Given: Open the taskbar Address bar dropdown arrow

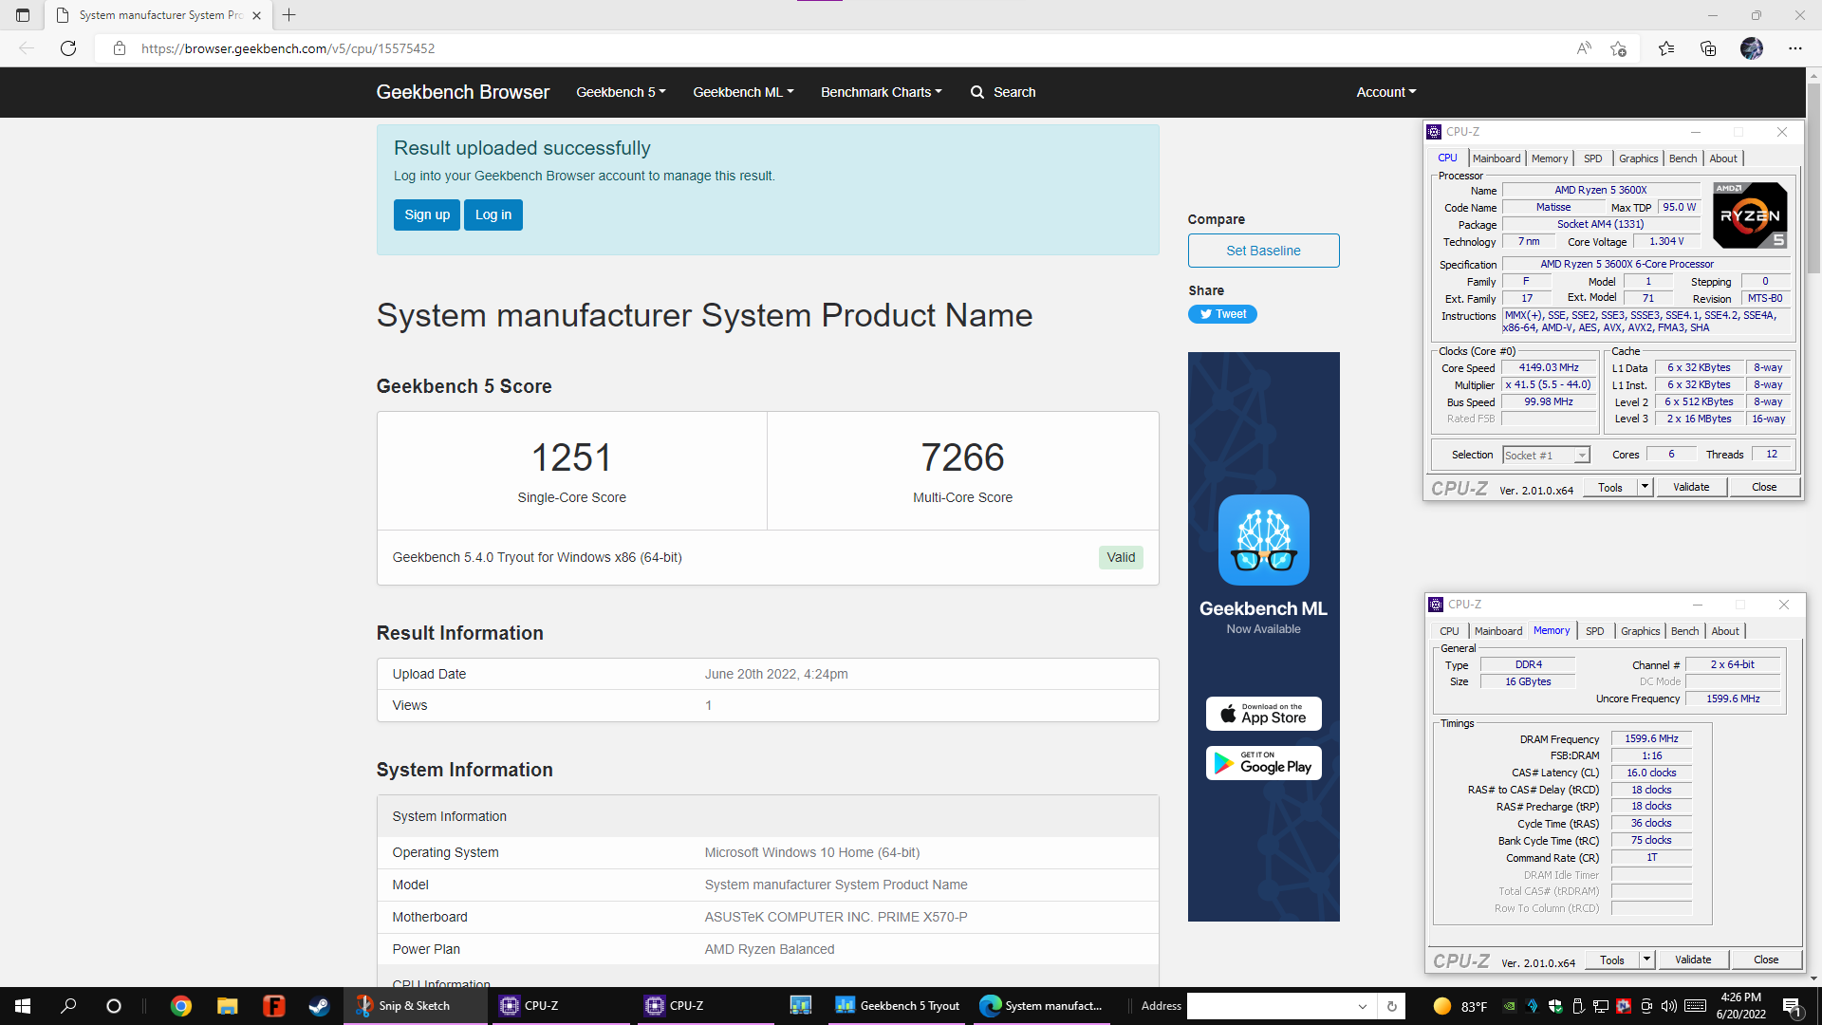Looking at the screenshot, I should pos(1363,1006).
